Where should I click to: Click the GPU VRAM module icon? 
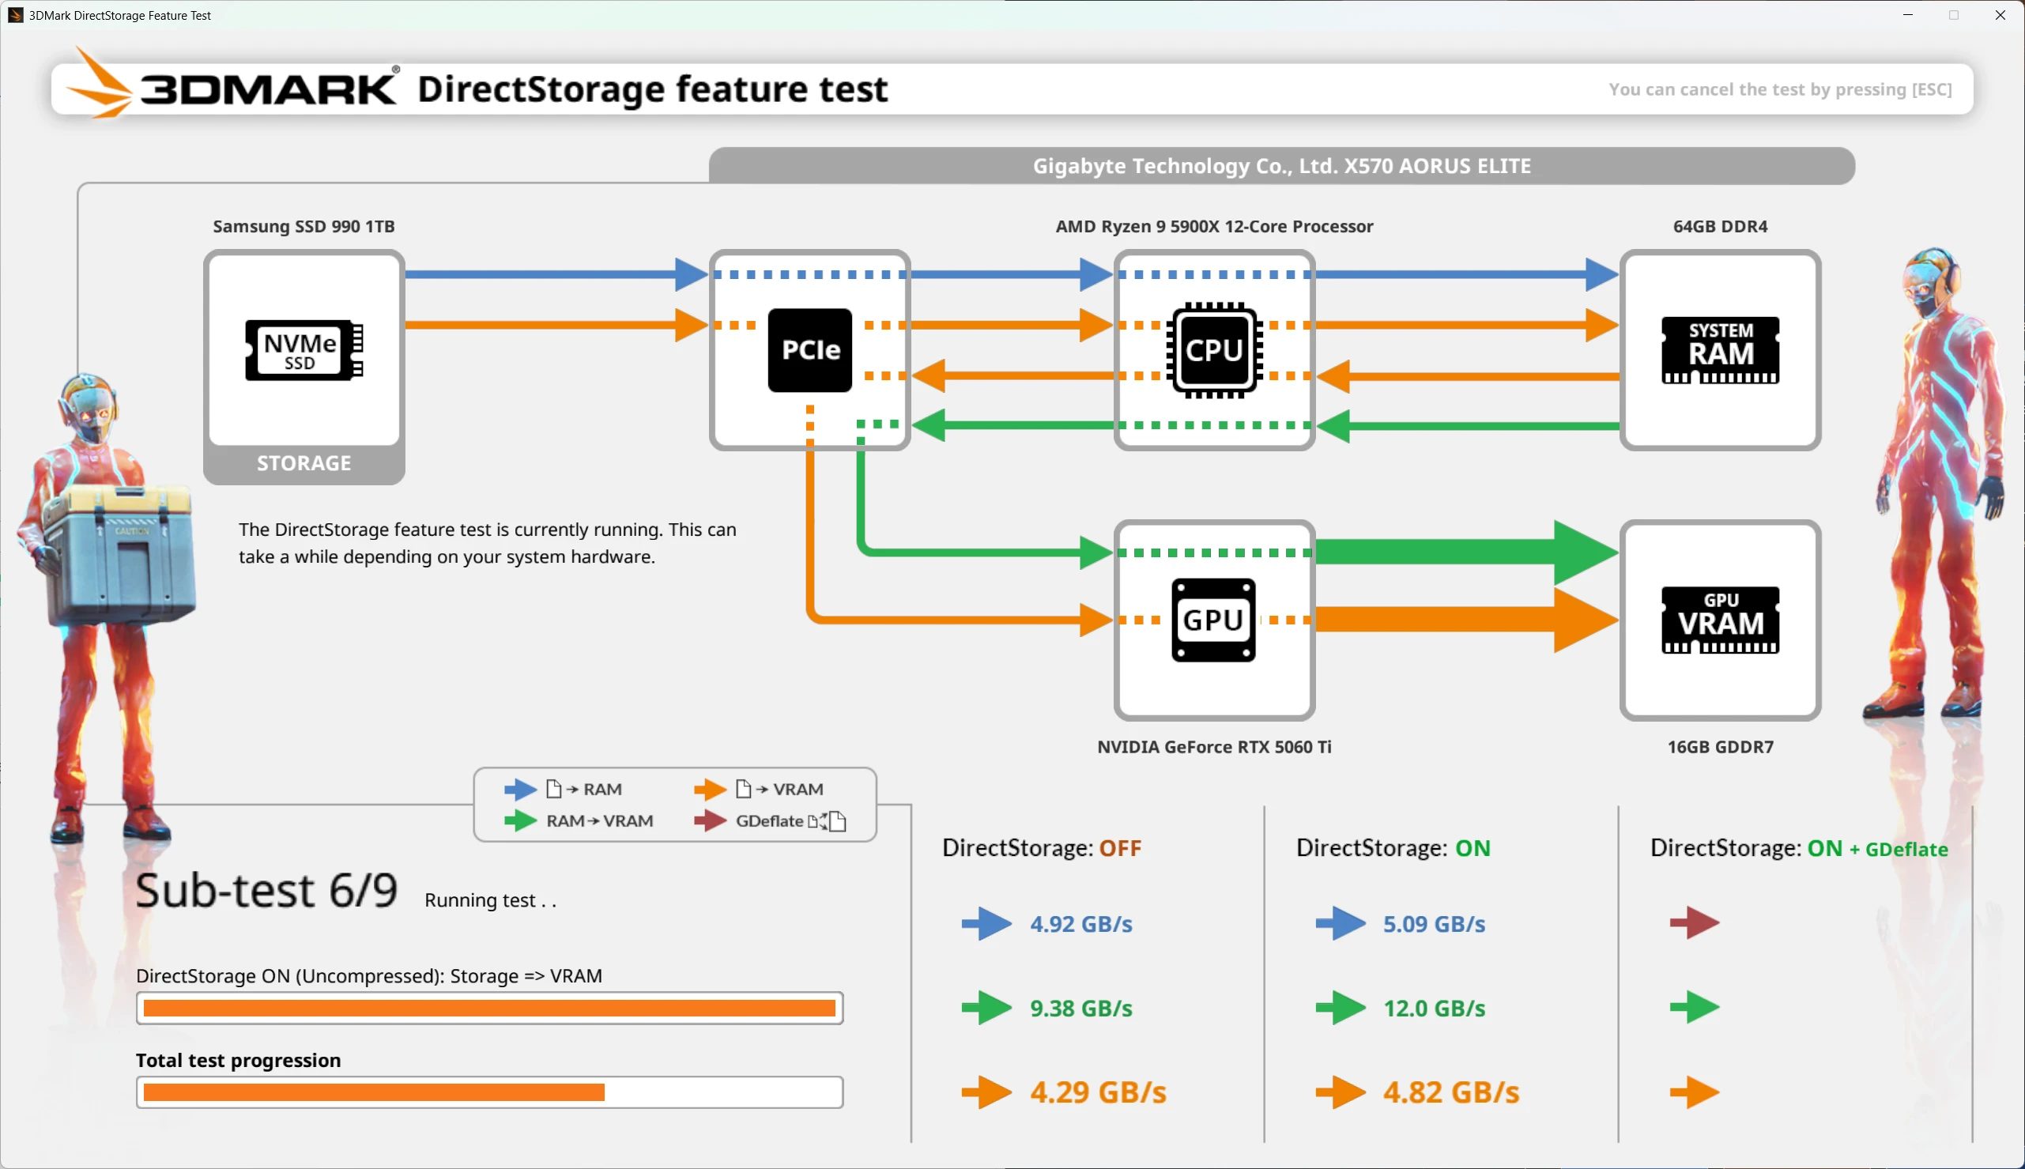pos(1720,620)
